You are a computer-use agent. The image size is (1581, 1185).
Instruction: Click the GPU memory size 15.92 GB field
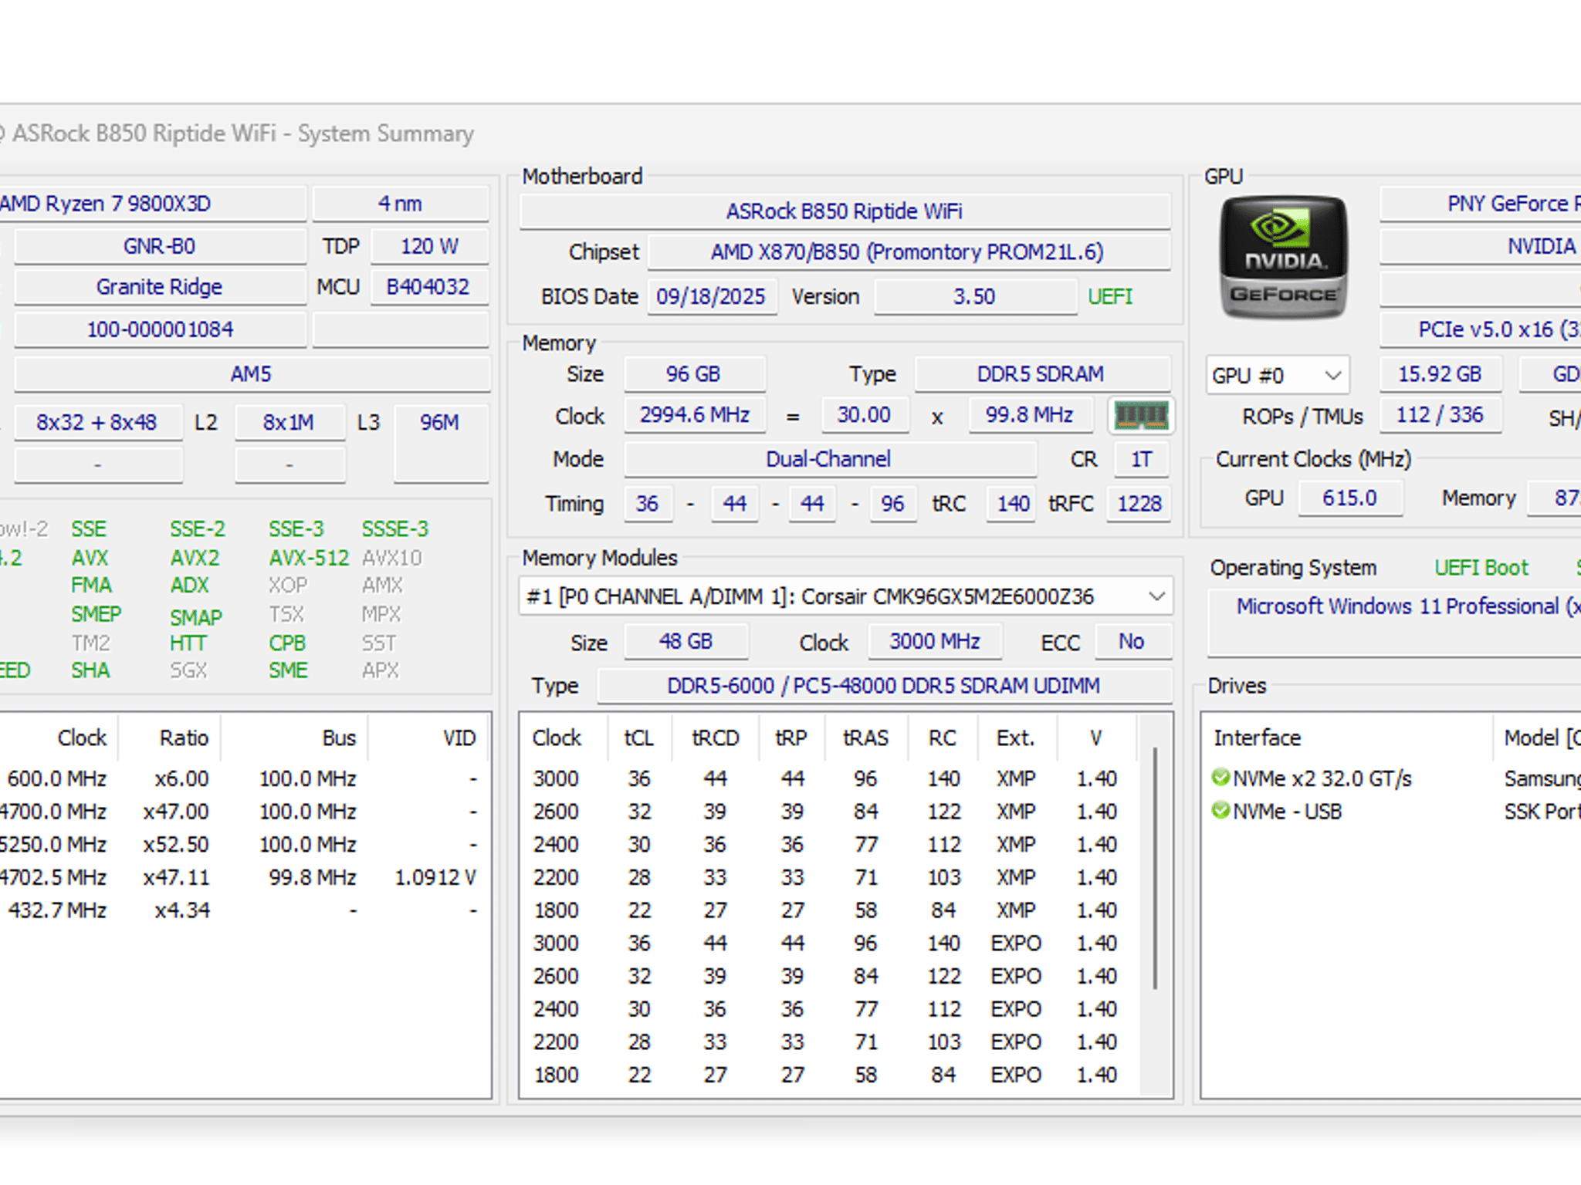pos(1441,374)
